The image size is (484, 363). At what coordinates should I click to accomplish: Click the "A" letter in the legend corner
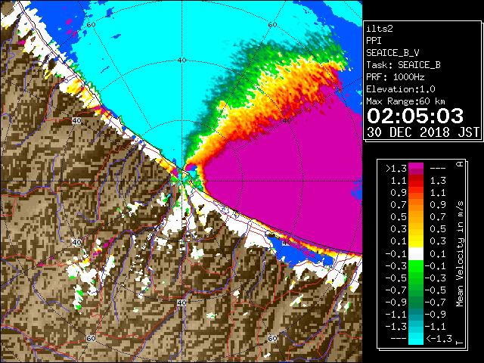click(460, 163)
